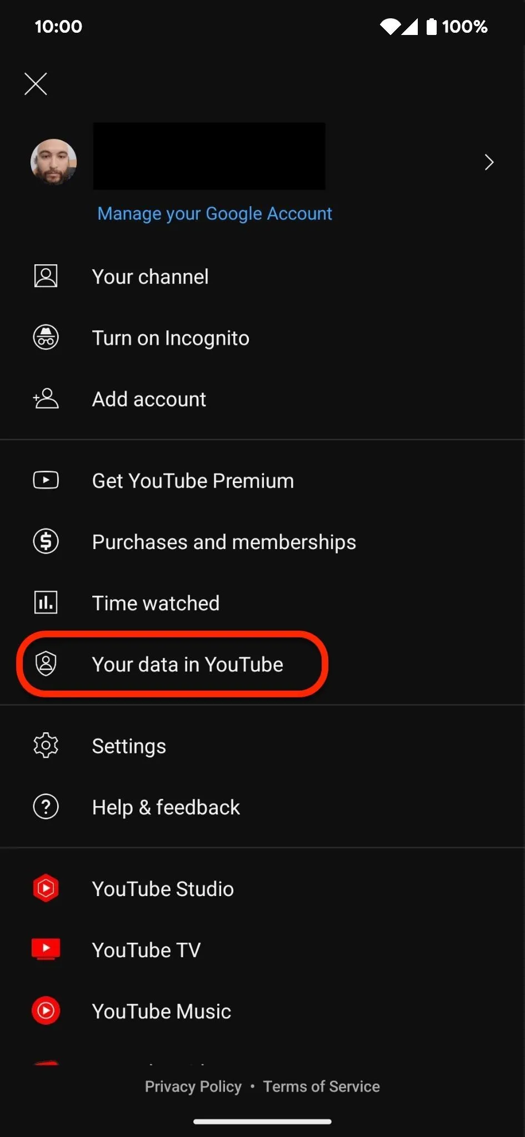This screenshot has height=1137, width=525.
Task: Open the Privacy Policy link
Action: click(193, 1086)
